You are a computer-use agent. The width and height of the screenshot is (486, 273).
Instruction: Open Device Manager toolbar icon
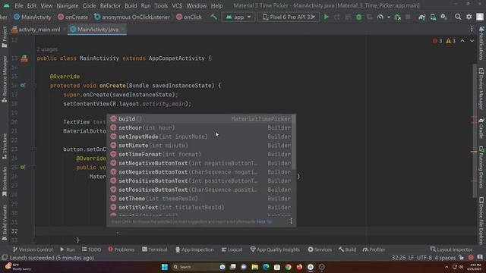click(x=433, y=17)
